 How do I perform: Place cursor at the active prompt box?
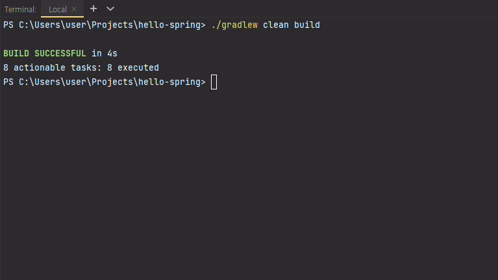pos(214,82)
